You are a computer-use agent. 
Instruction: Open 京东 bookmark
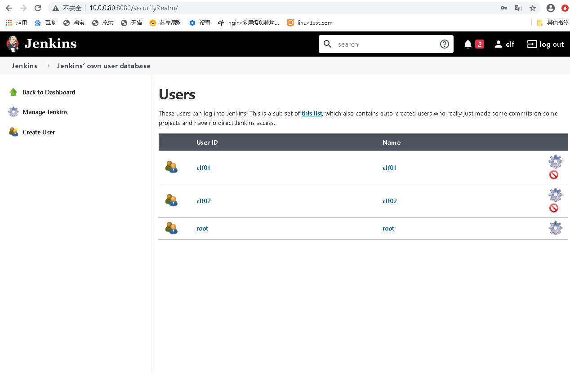coord(102,22)
